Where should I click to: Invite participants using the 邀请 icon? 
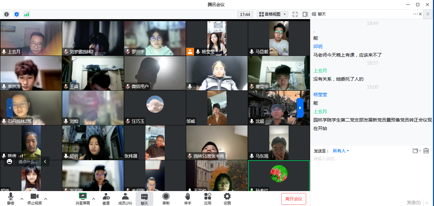pos(106,199)
